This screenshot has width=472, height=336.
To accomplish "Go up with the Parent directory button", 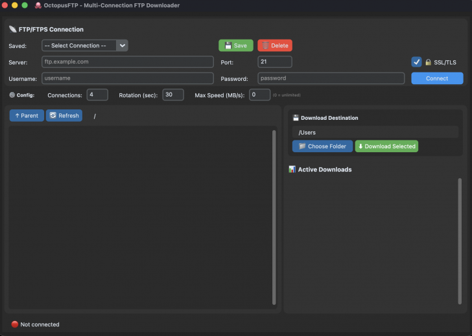I will pyautogui.click(x=27, y=116).
